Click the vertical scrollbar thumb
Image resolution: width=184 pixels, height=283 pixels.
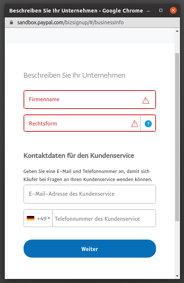pos(177,137)
